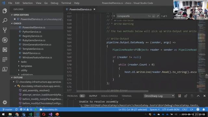This screenshot has height=117, width=208.
Task: Click the master branch indicator
Action: point(7,110)
